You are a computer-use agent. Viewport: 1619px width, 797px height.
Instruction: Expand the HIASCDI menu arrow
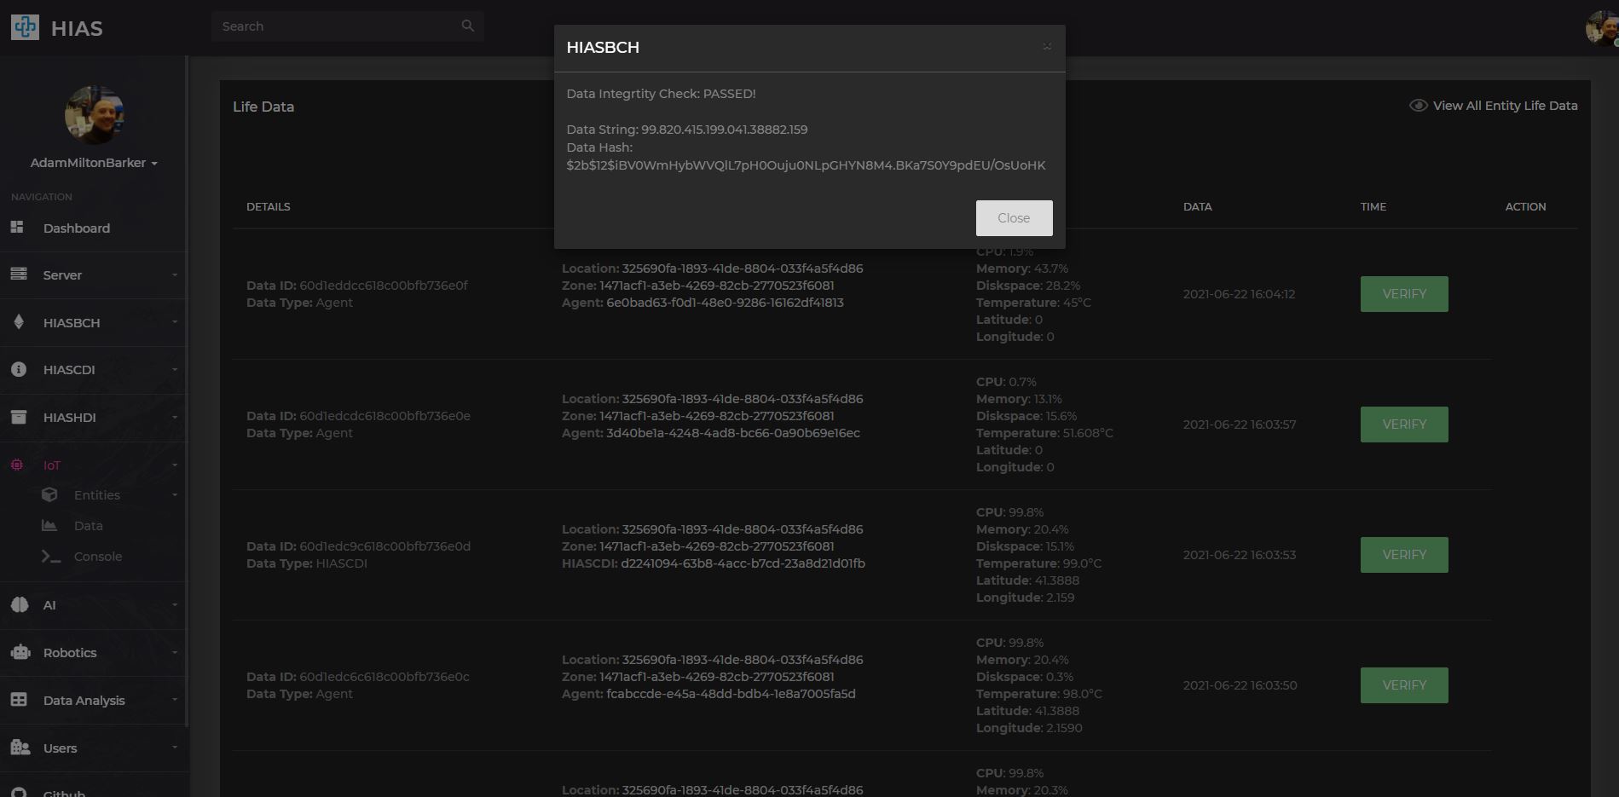[x=175, y=369]
